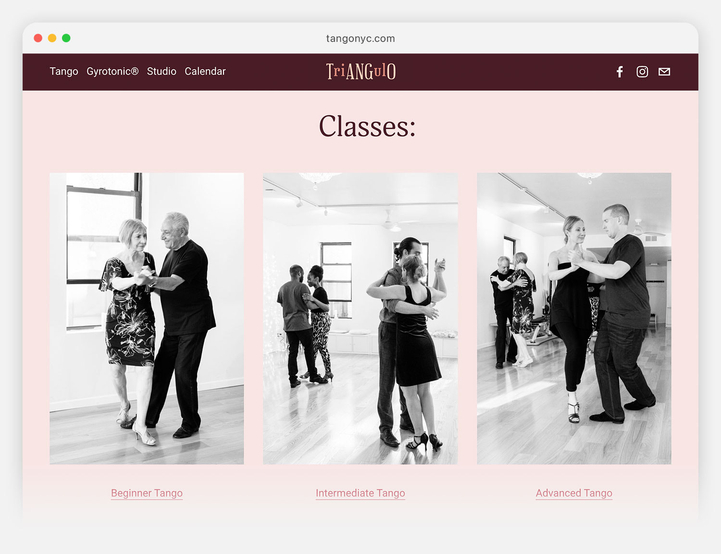Image resolution: width=721 pixels, height=554 pixels.
Task: Click the Classes: heading
Action: point(367,126)
